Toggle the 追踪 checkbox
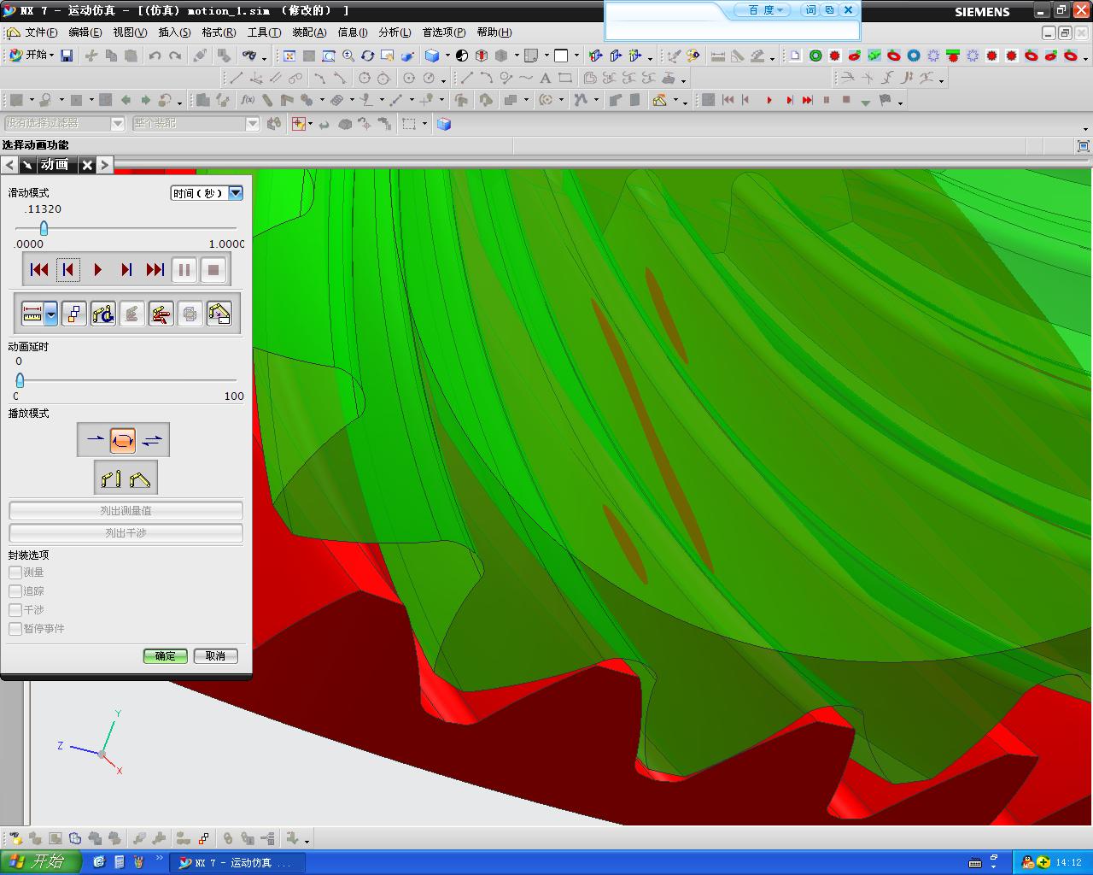This screenshot has height=875, width=1093. click(x=15, y=591)
